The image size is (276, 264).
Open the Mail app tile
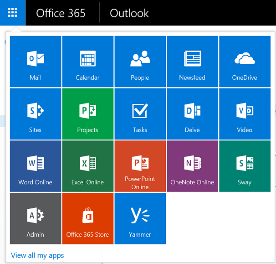pyautogui.click(x=36, y=62)
